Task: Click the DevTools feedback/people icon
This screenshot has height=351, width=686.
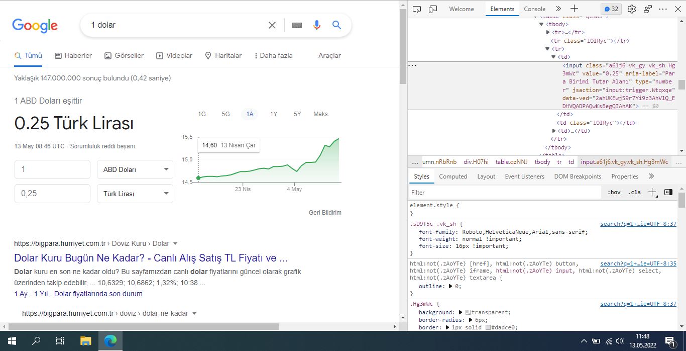Action: pos(648,9)
